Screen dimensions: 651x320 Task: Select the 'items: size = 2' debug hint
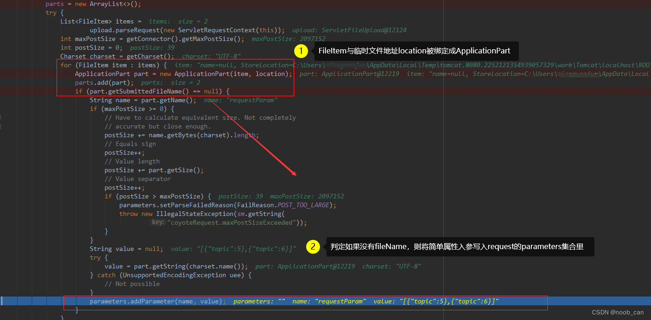178,21
